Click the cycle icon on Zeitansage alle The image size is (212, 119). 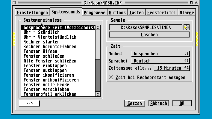(x=187, y=68)
